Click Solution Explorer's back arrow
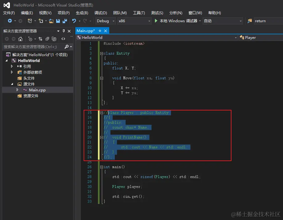 (x=7, y=39)
